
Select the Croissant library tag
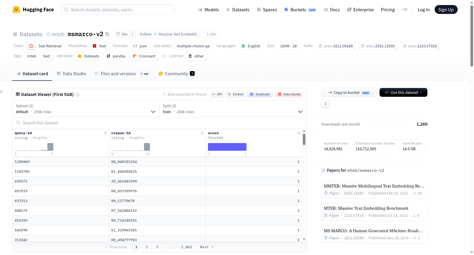[144, 56]
